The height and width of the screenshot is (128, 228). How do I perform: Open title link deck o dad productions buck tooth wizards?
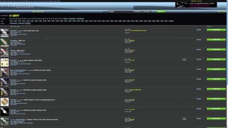click(x=30, y=70)
